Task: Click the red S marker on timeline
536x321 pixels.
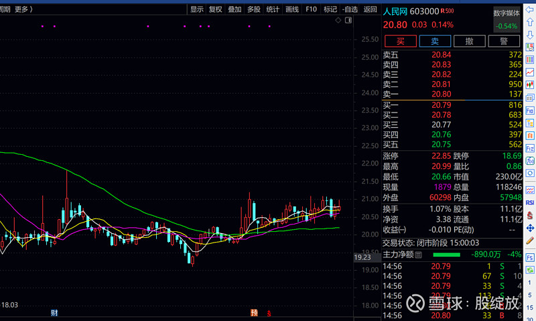Action: 269,313
